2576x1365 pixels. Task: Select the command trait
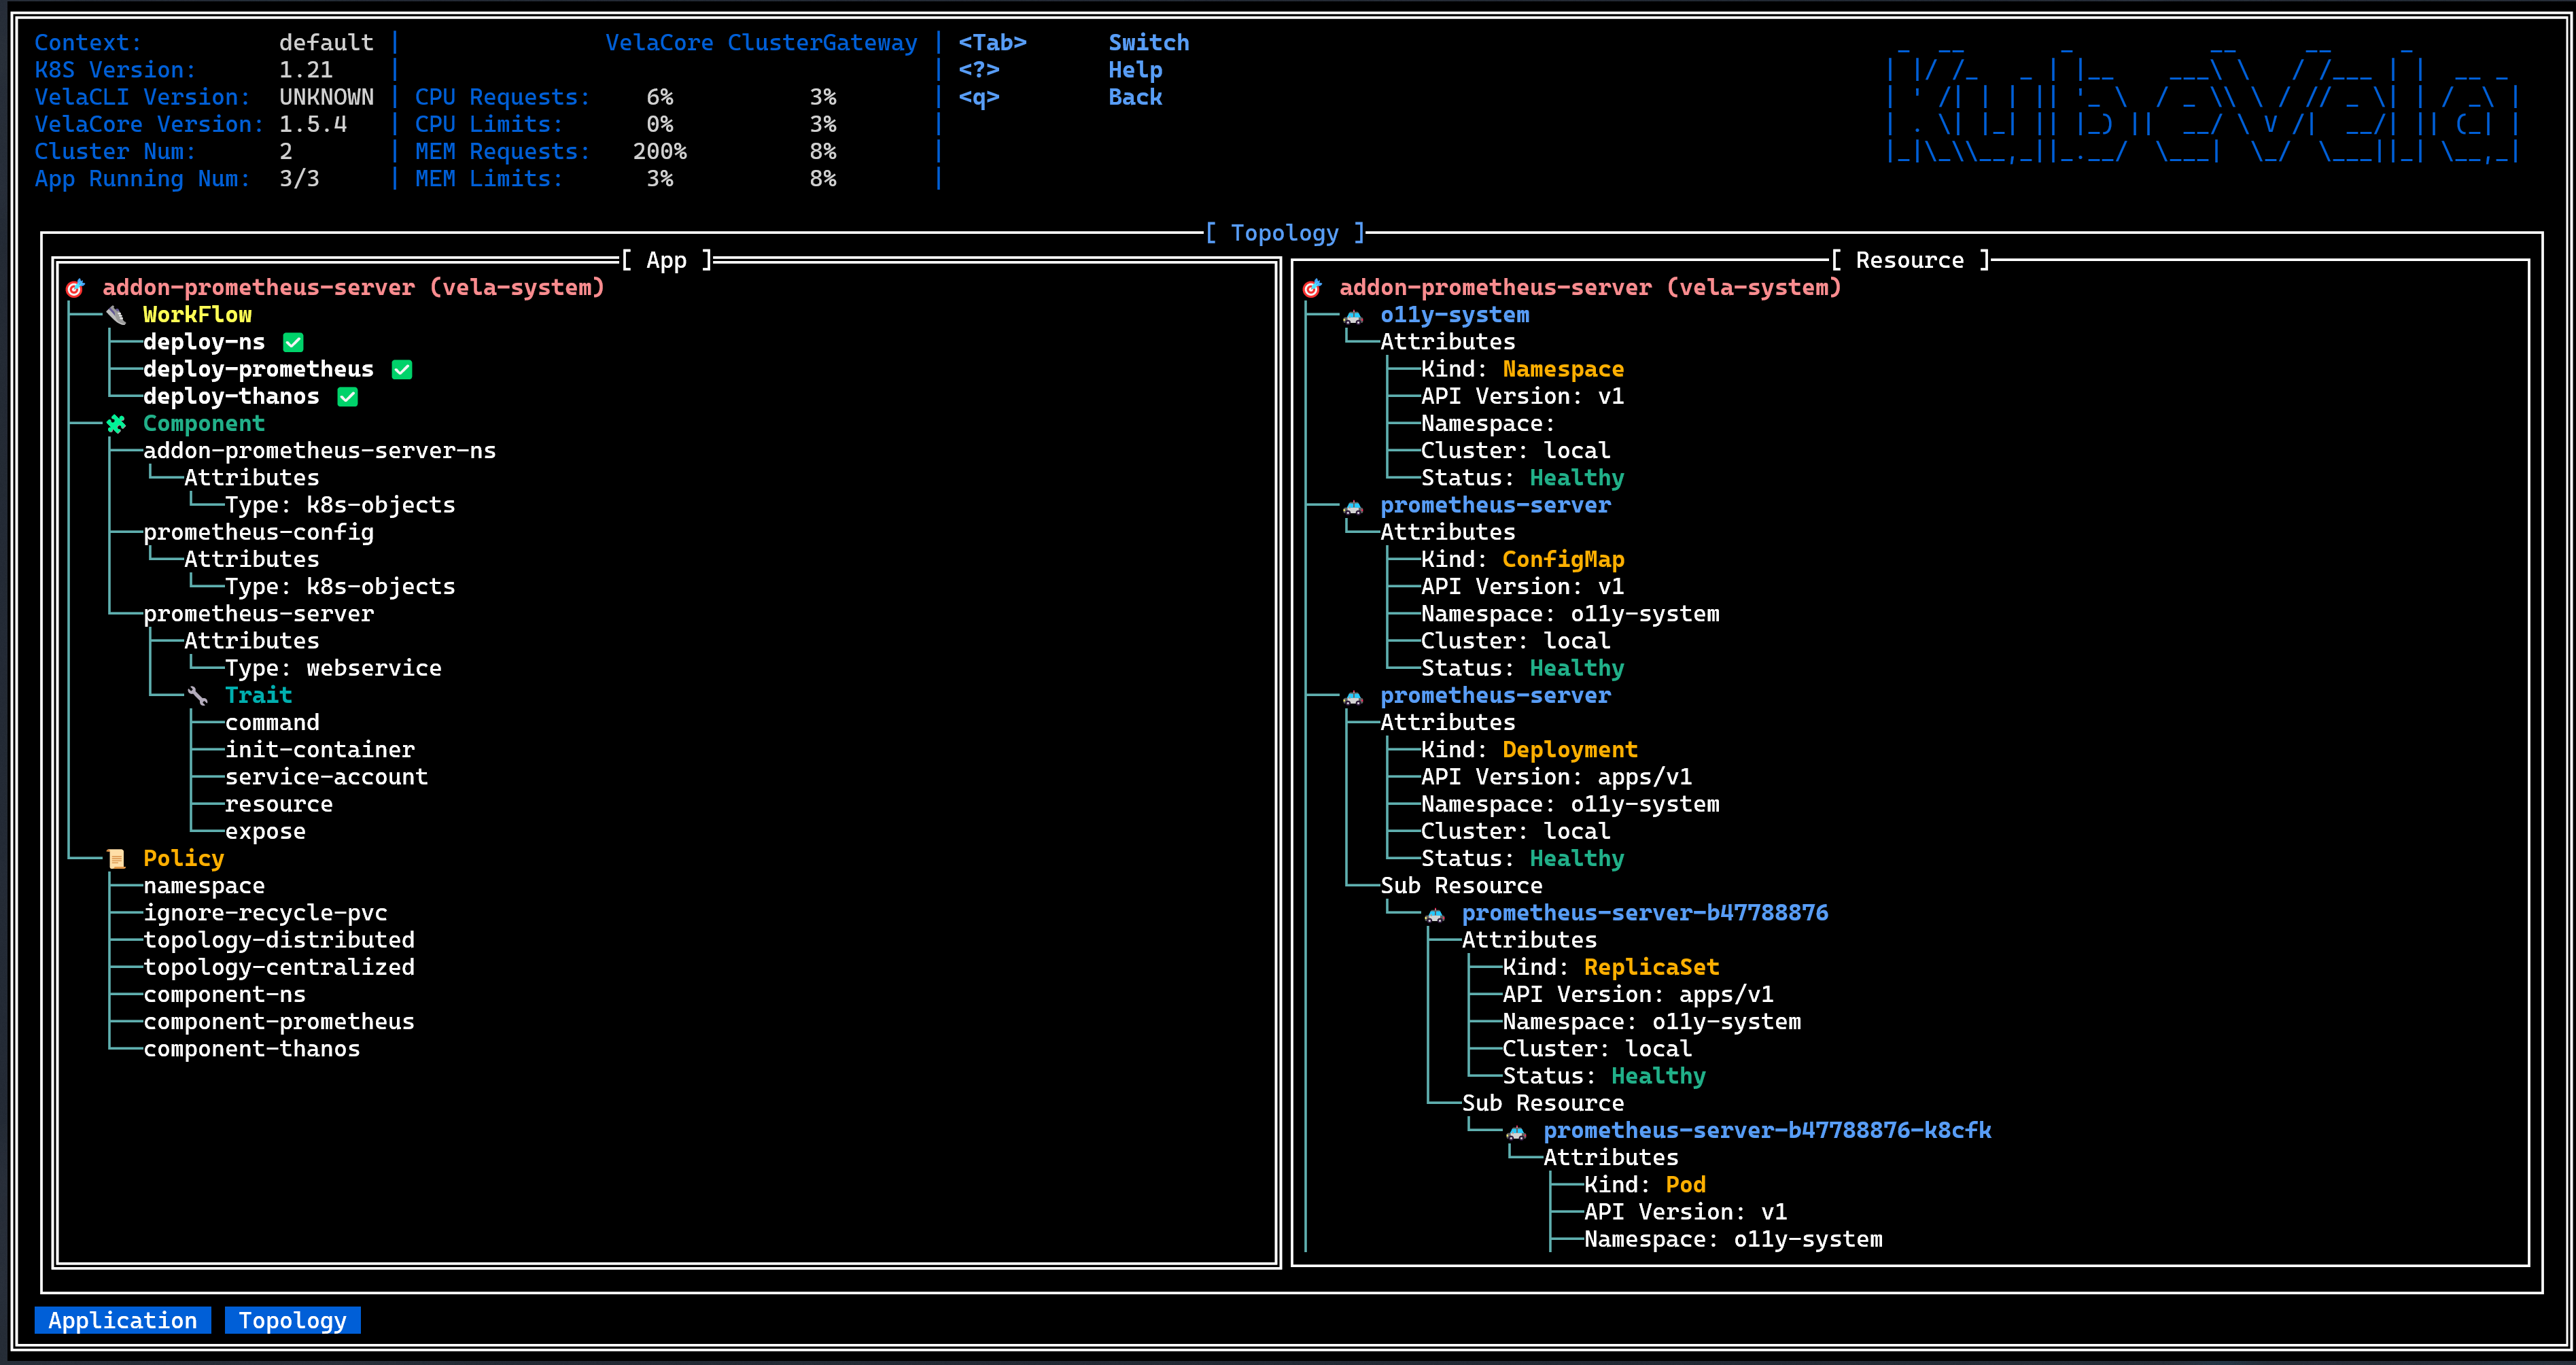[x=272, y=723]
